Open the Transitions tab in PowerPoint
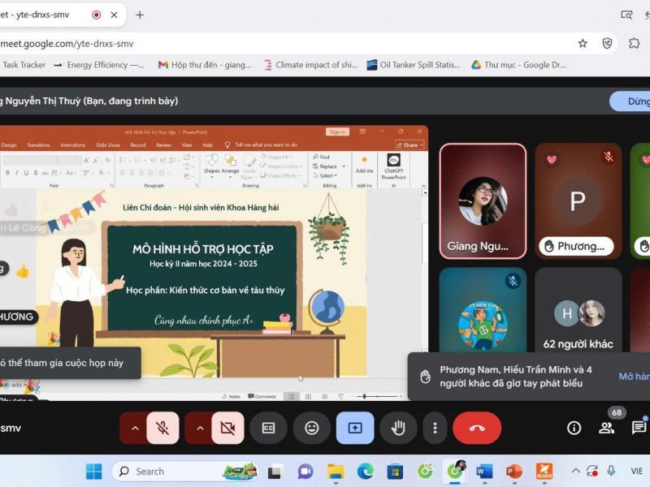The image size is (650, 487). pos(38,145)
